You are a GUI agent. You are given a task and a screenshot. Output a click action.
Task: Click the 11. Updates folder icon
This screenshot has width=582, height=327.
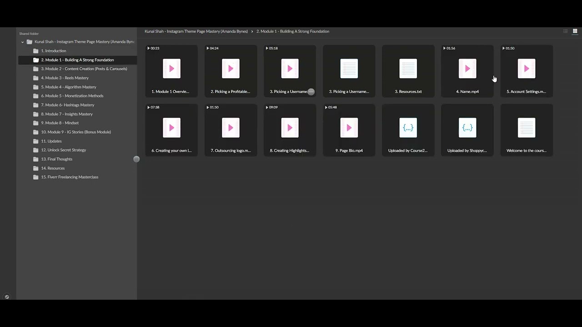[x=36, y=141]
